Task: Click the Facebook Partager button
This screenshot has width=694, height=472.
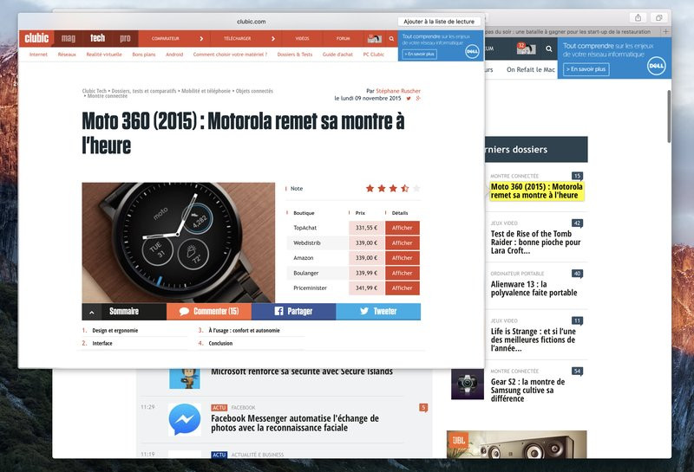Action: pyautogui.click(x=293, y=312)
